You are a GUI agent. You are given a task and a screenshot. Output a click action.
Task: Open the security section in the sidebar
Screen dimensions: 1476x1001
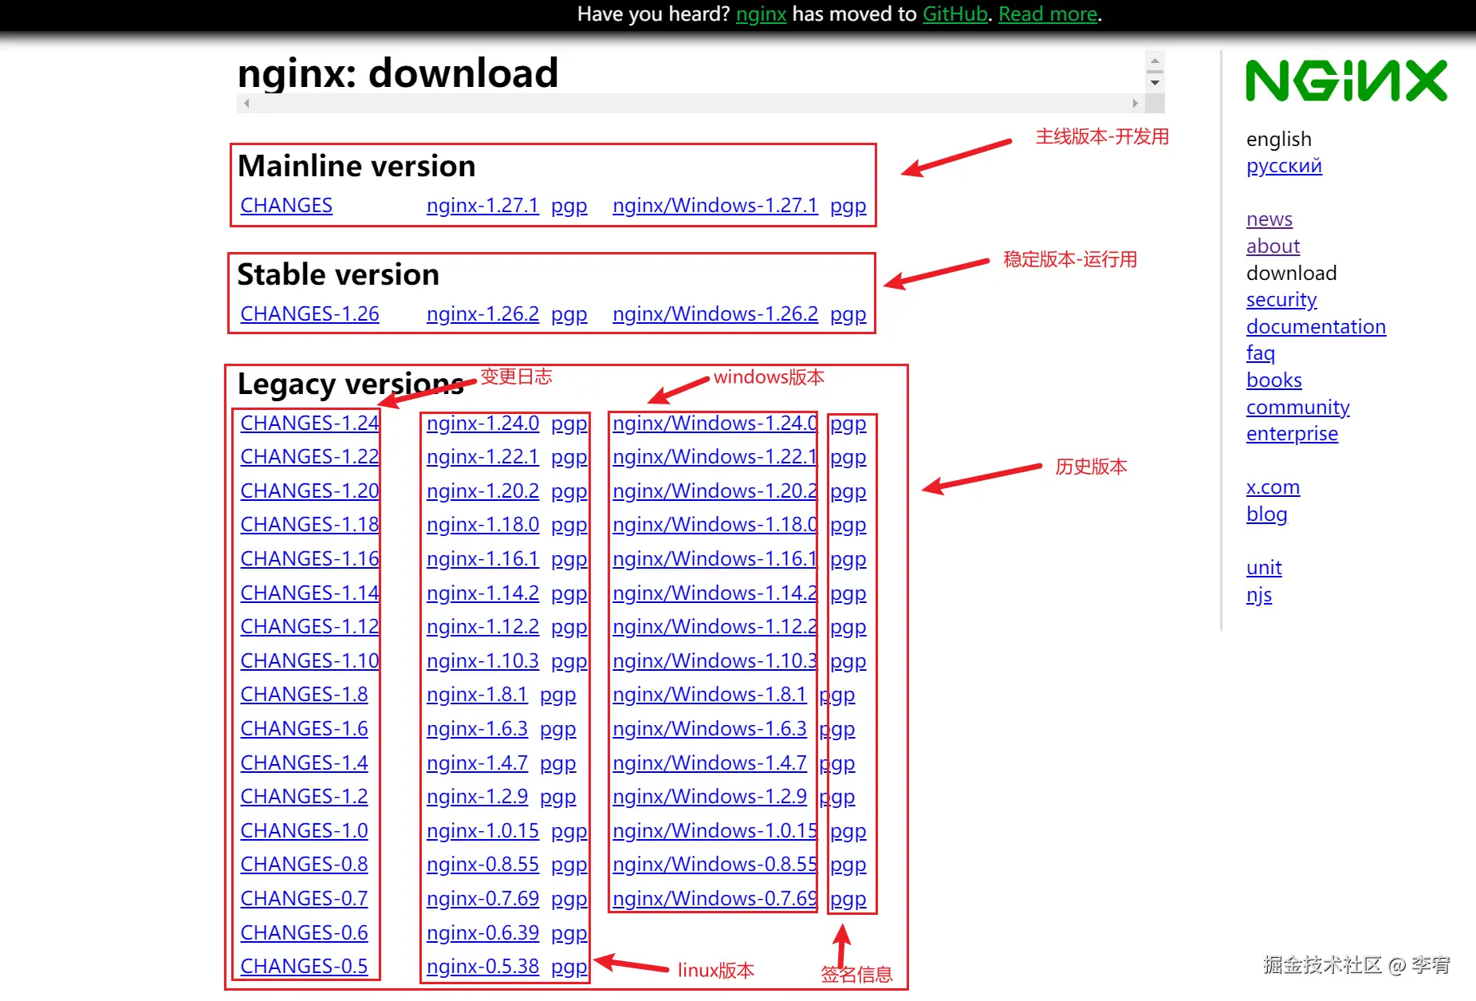click(1281, 300)
